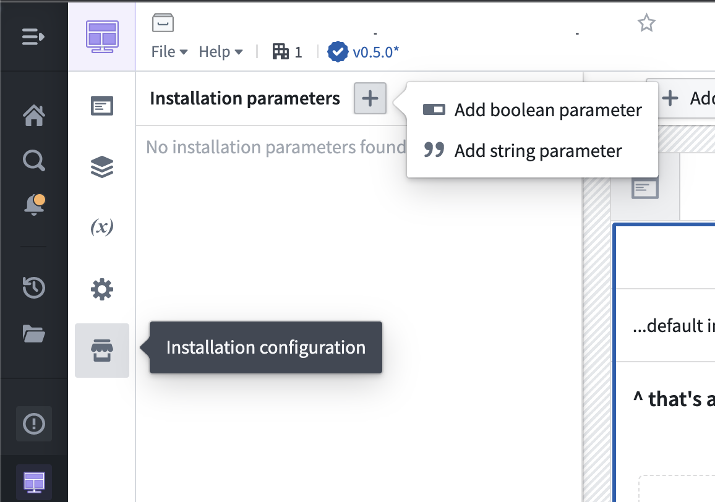Favorite this module with the star
715x502 pixels.
(x=646, y=23)
